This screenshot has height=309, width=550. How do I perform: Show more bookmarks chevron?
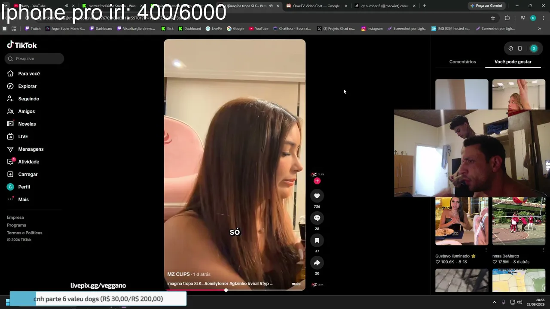pos(540,29)
